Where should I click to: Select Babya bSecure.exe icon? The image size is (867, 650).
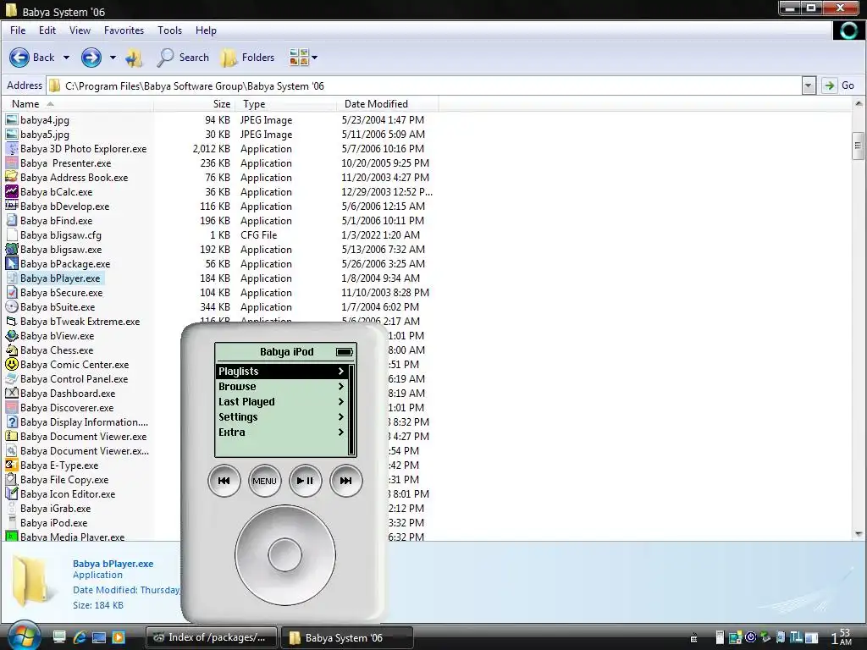(12, 292)
